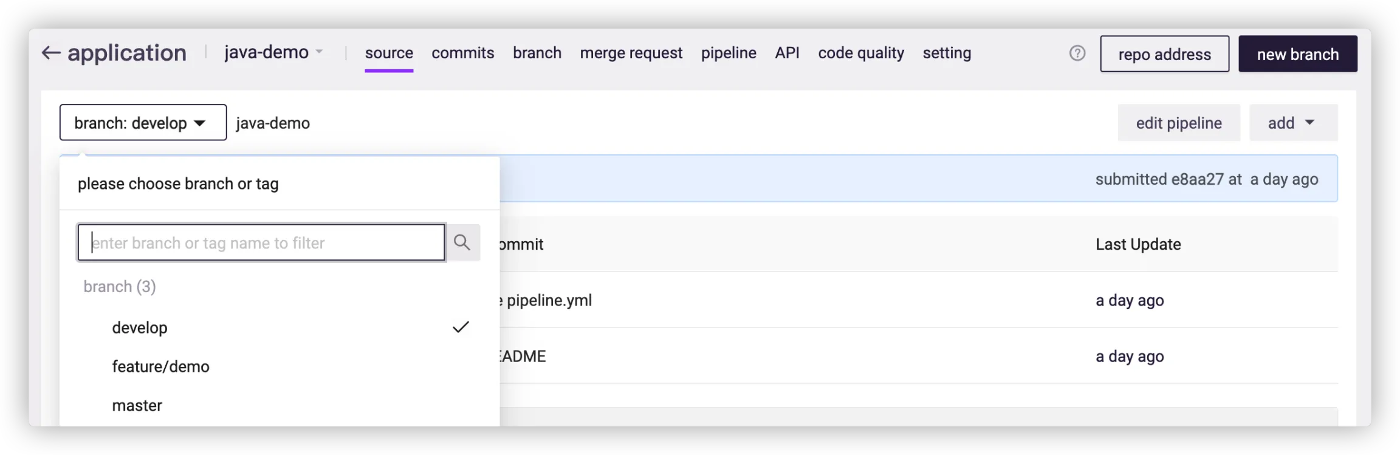The width and height of the screenshot is (1400, 455).
Task: Open the merge request tab
Action: [631, 53]
